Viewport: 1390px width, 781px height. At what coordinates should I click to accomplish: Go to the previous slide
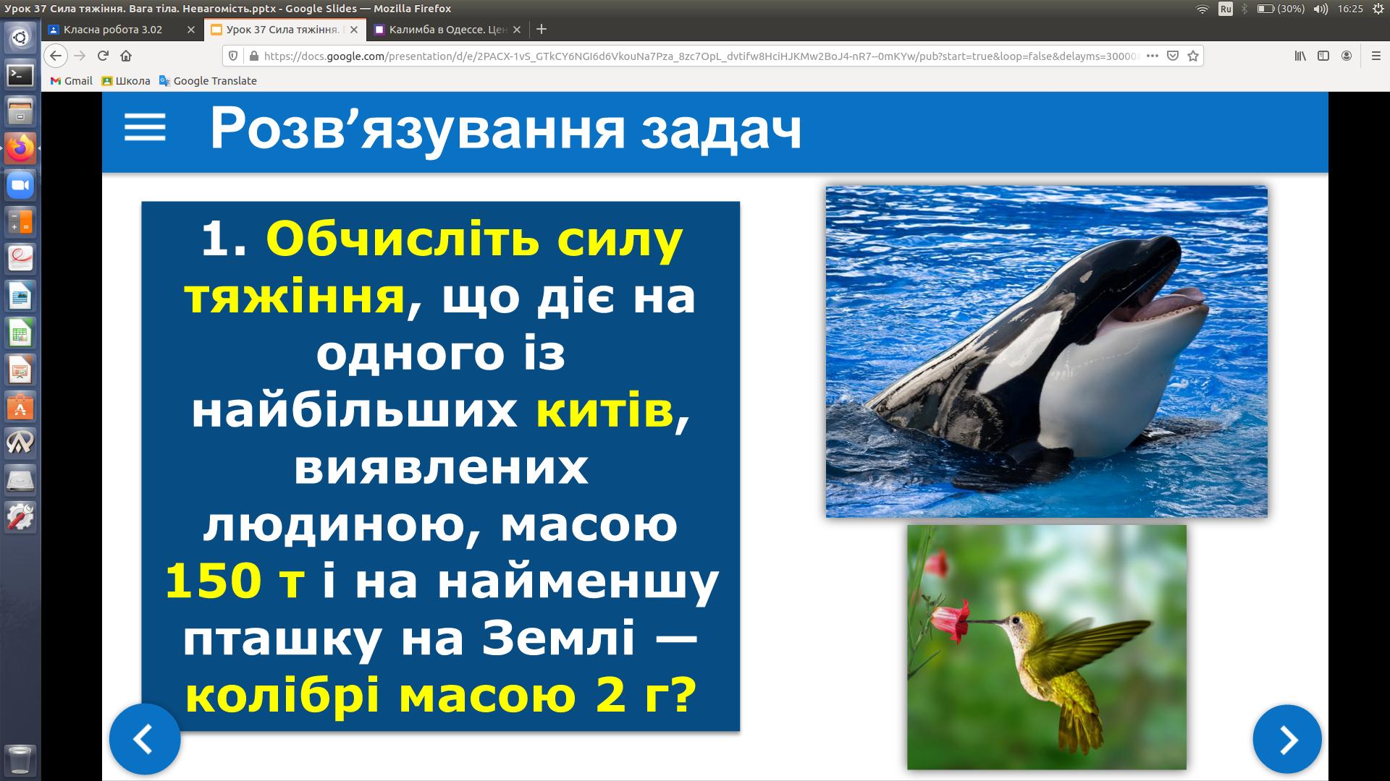point(145,739)
